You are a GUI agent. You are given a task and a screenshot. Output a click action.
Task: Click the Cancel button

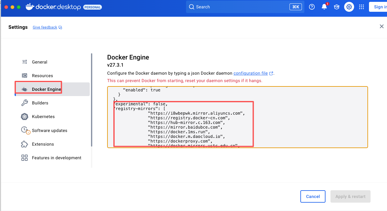[313, 196]
